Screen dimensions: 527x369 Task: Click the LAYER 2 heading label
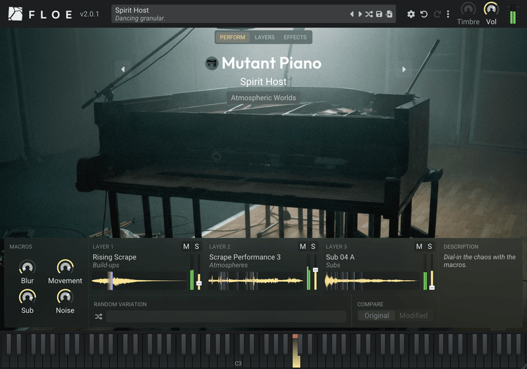pos(220,246)
